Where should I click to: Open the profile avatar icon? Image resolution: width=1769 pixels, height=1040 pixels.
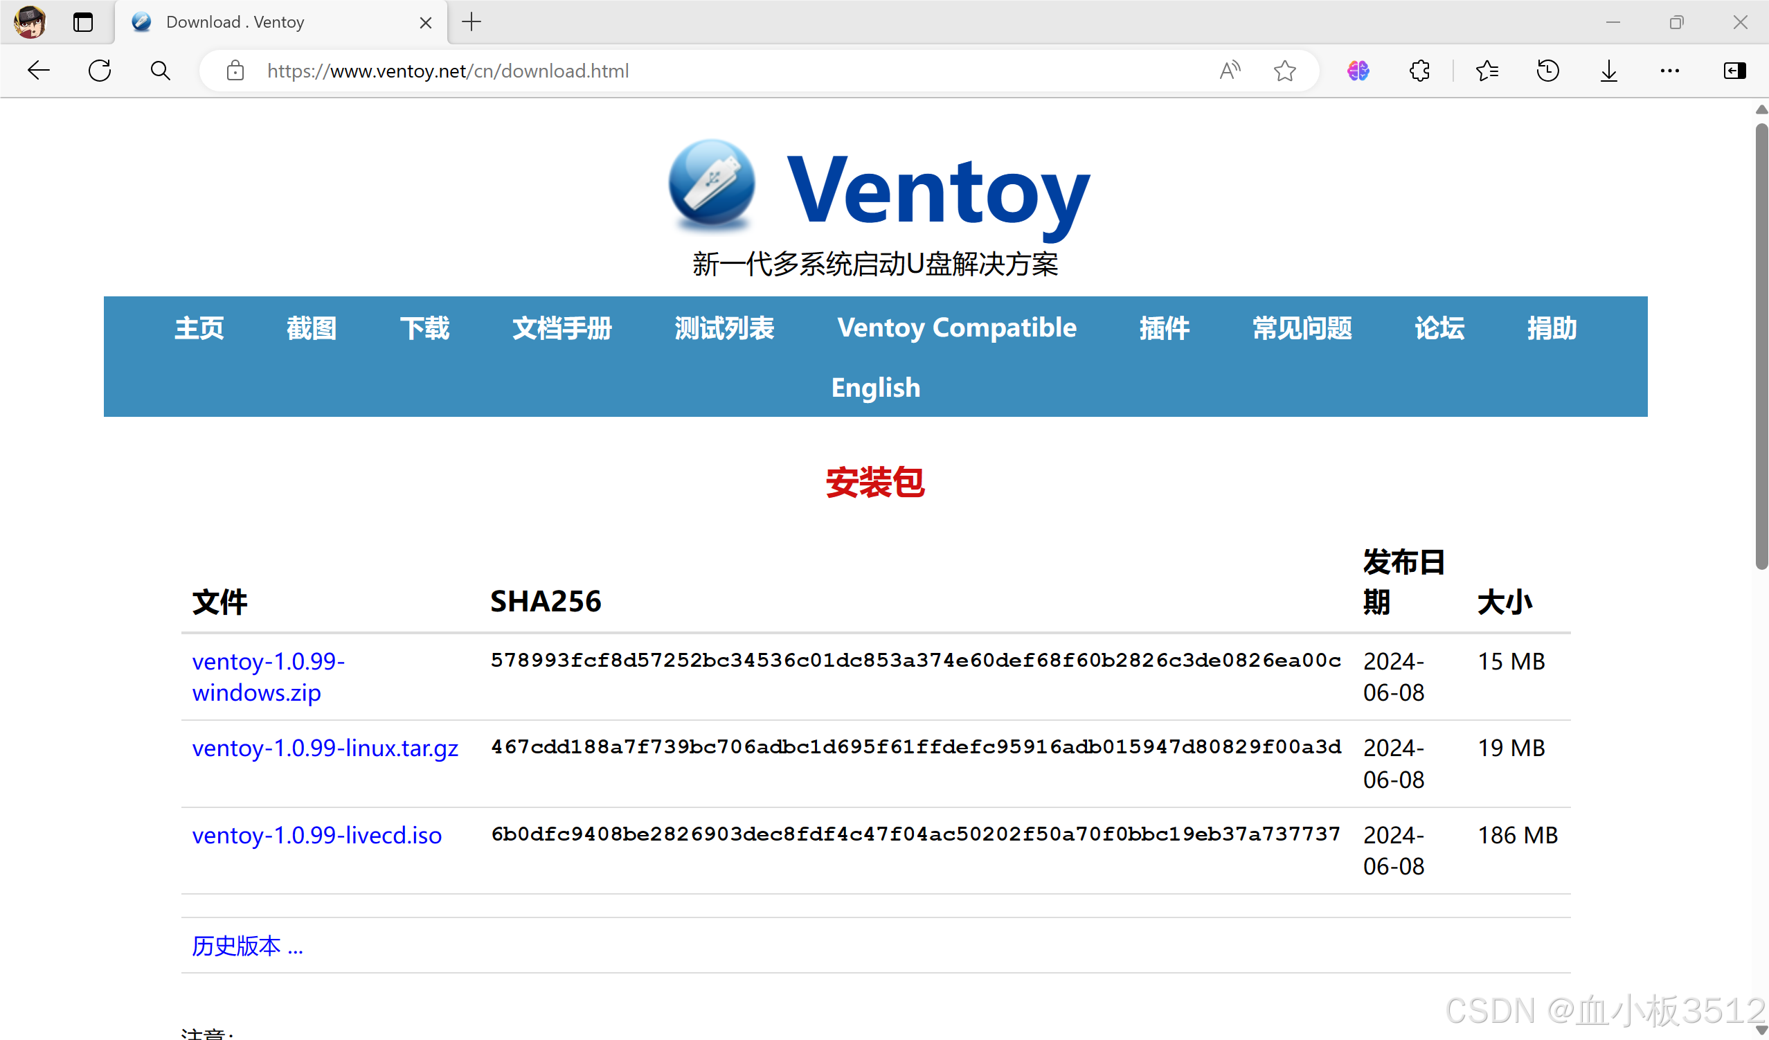pyautogui.click(x=30, y=21)
